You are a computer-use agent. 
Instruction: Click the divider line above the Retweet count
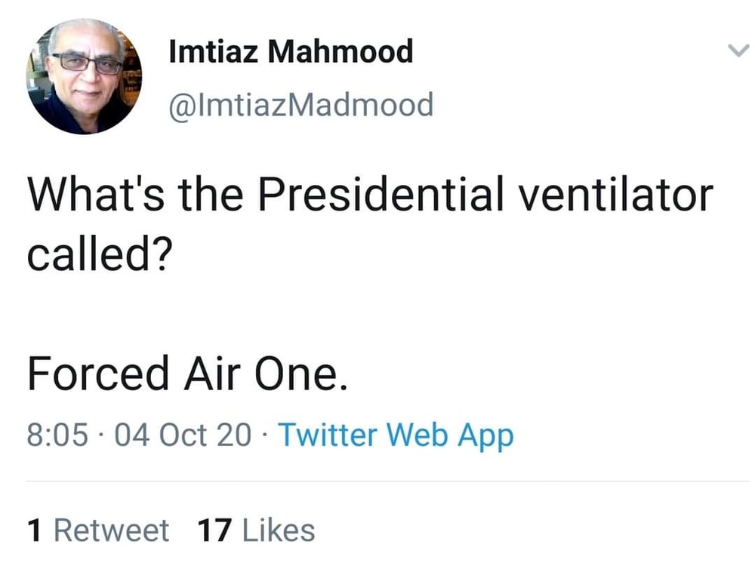(377, 481)
